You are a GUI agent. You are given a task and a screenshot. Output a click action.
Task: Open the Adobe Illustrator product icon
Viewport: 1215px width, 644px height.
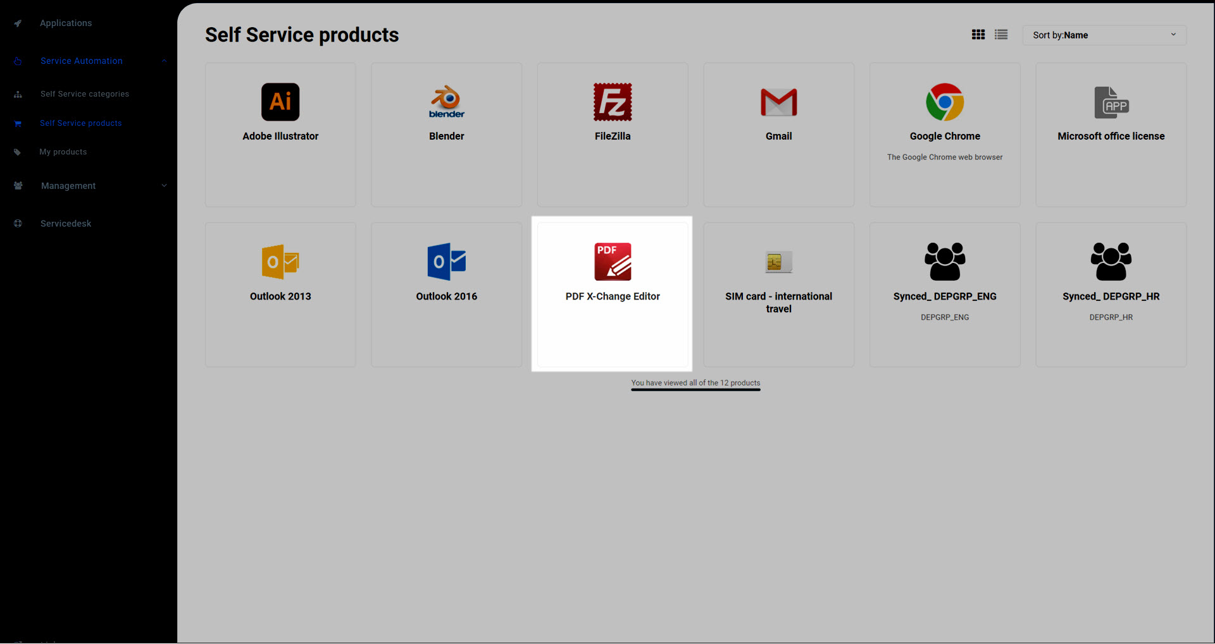[x=280, y=102]
